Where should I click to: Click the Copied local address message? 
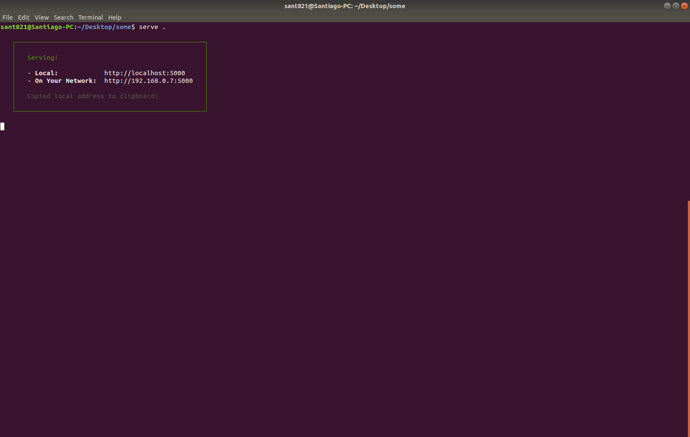point(92,96)
